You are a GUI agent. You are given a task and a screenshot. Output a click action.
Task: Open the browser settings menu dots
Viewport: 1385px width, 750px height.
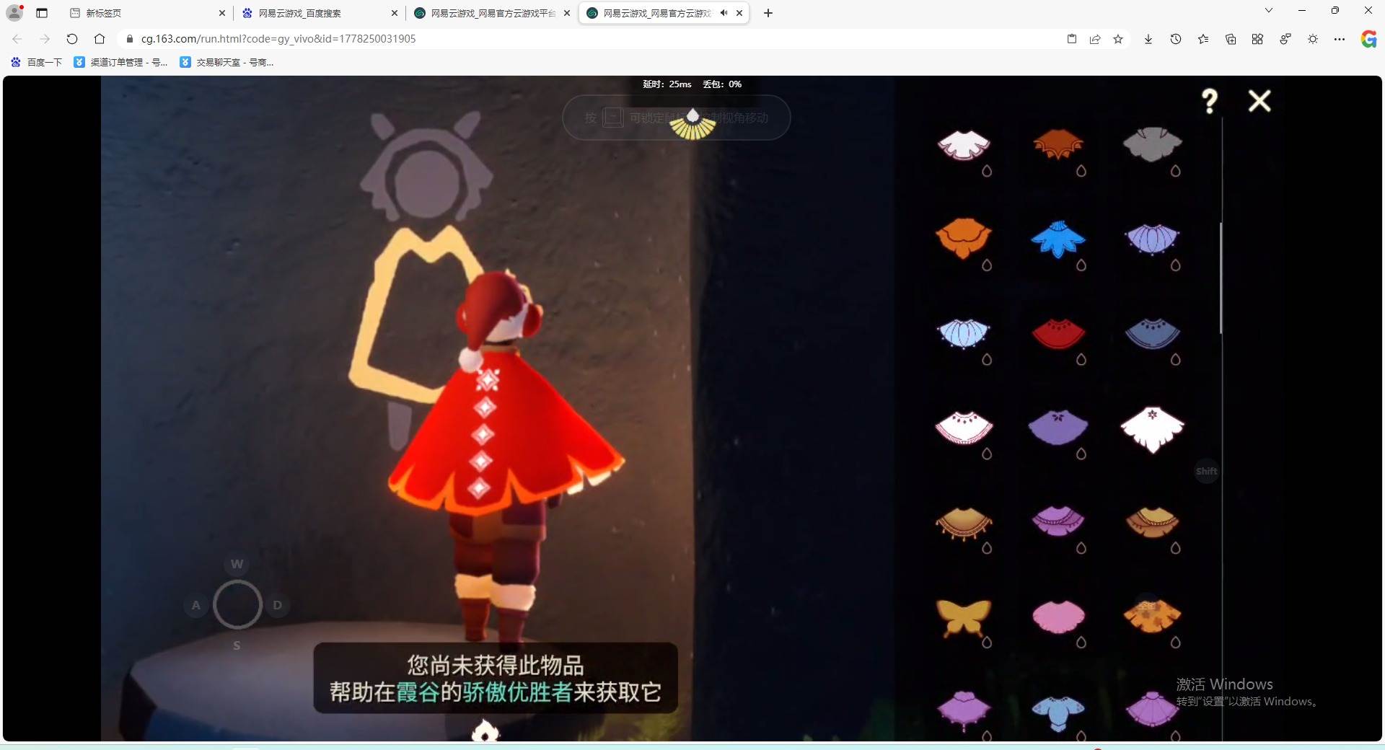1340,39
